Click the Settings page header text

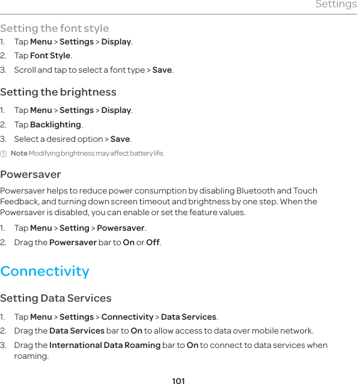(336, 4)
